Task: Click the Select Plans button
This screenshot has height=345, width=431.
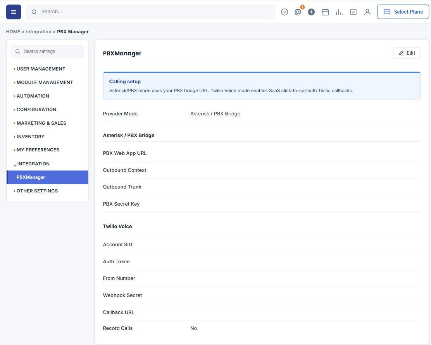Action: click(403, 12)
